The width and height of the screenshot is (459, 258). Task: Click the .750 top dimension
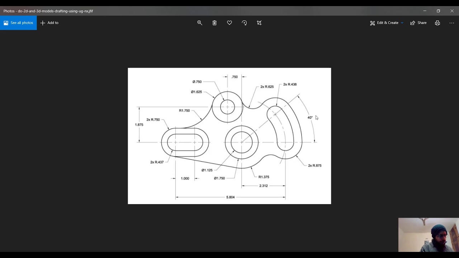[235, 77]
